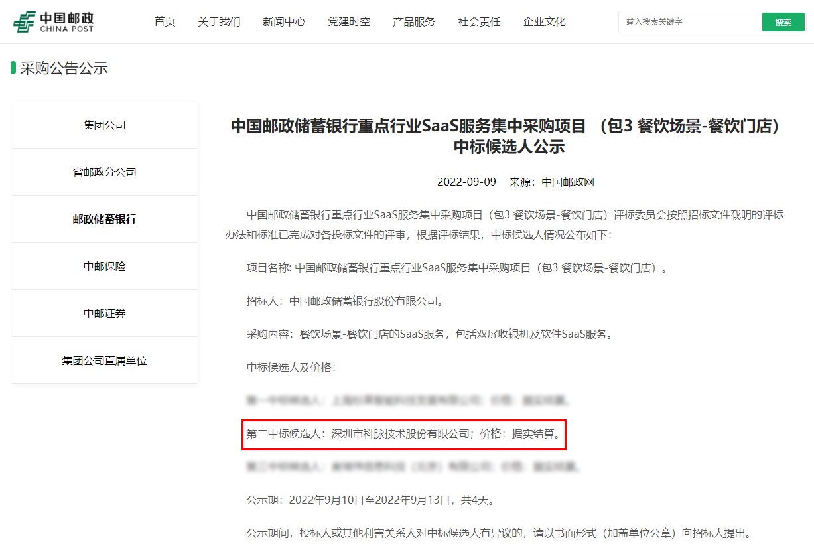
Task: Go to 新闻中心 in navigation bar
Action: 284,22
